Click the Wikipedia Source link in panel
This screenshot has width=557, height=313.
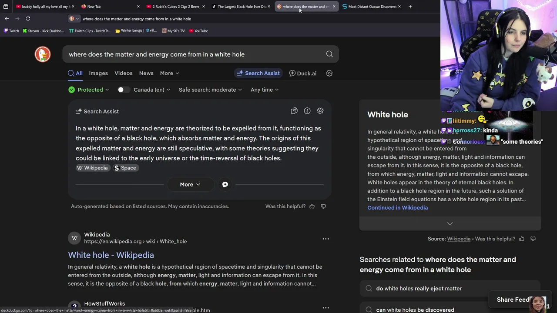click(459, 239)
